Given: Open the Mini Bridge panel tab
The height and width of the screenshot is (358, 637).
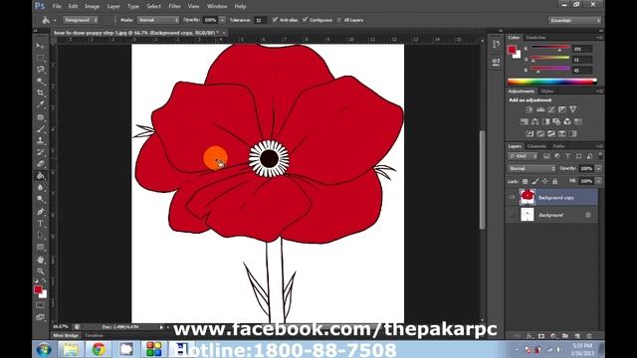Looking at the screenshot, I should 66,335.
